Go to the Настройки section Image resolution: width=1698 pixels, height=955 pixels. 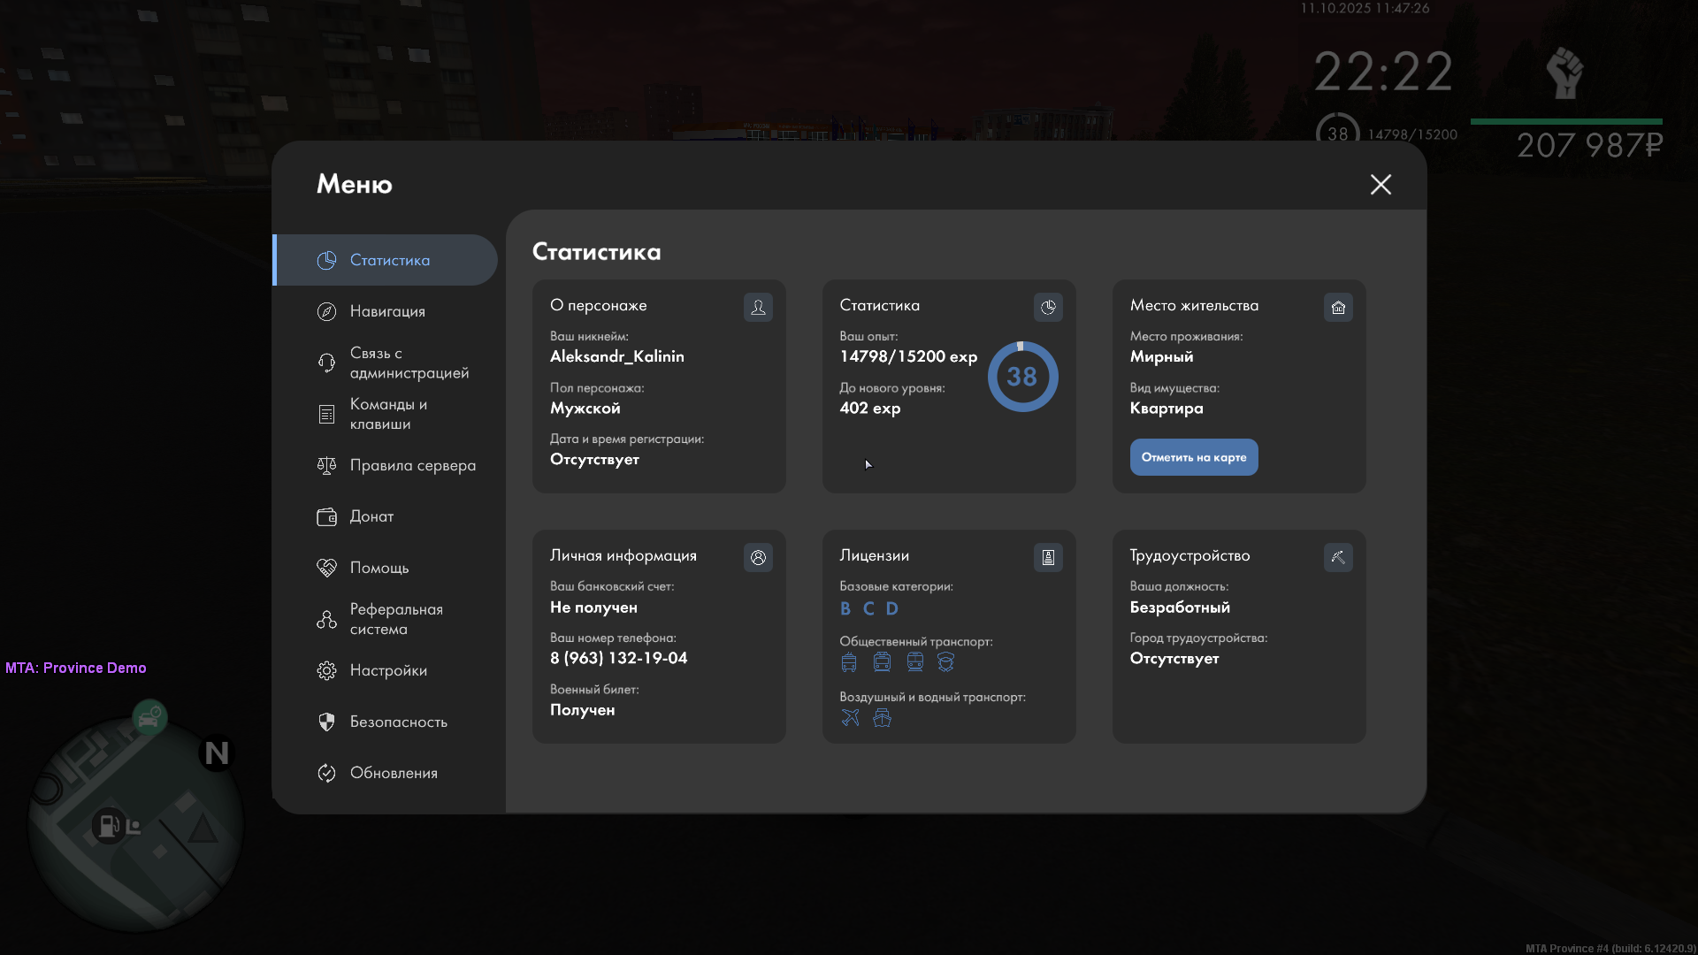pyautogui.click(x=388, y=670)
